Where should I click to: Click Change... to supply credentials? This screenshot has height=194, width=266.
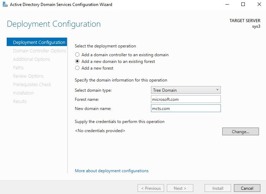click(x=240, y=131)
